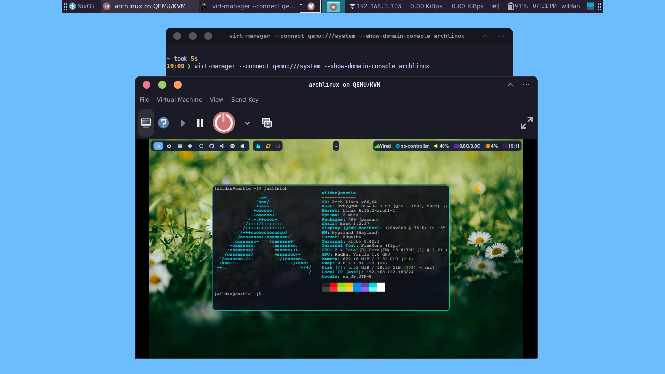Open the three-dot menu of terminal window

pos(501,36)
